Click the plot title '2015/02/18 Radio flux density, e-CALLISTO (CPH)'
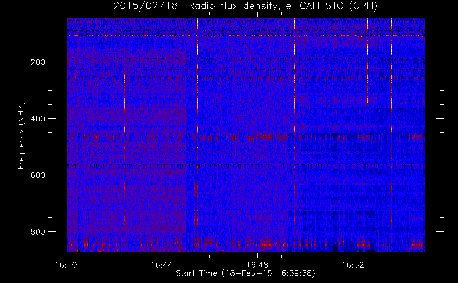This screenshot has height=283, width=458. (x=245, y=6)
